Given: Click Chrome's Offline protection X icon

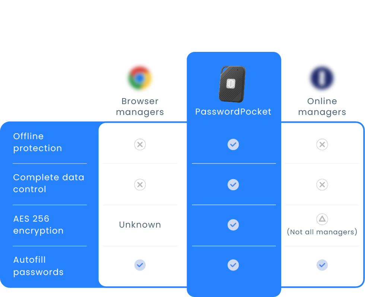Looking at the screenshot, I should pyautogui.click(x=140, y=144).
